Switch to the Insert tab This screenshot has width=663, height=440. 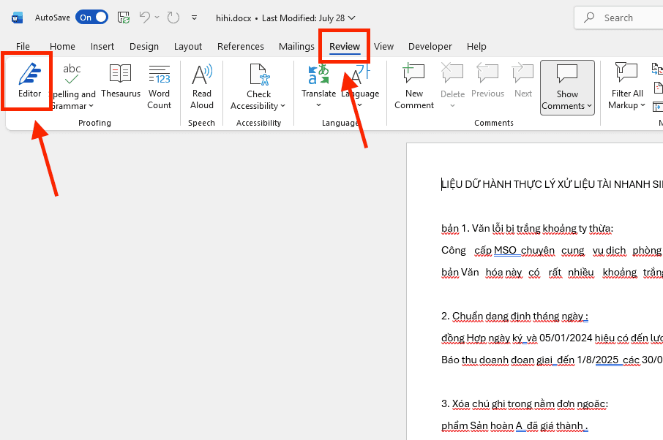point(102,47)
